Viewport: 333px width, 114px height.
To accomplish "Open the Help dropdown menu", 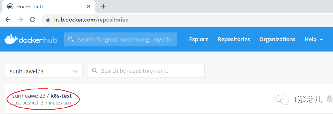I will pos(314,39).
